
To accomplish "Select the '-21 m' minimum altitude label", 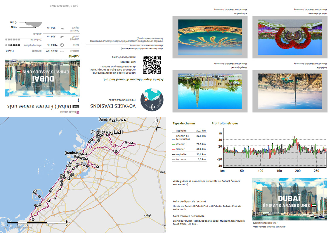I will [x=14, y=22].
